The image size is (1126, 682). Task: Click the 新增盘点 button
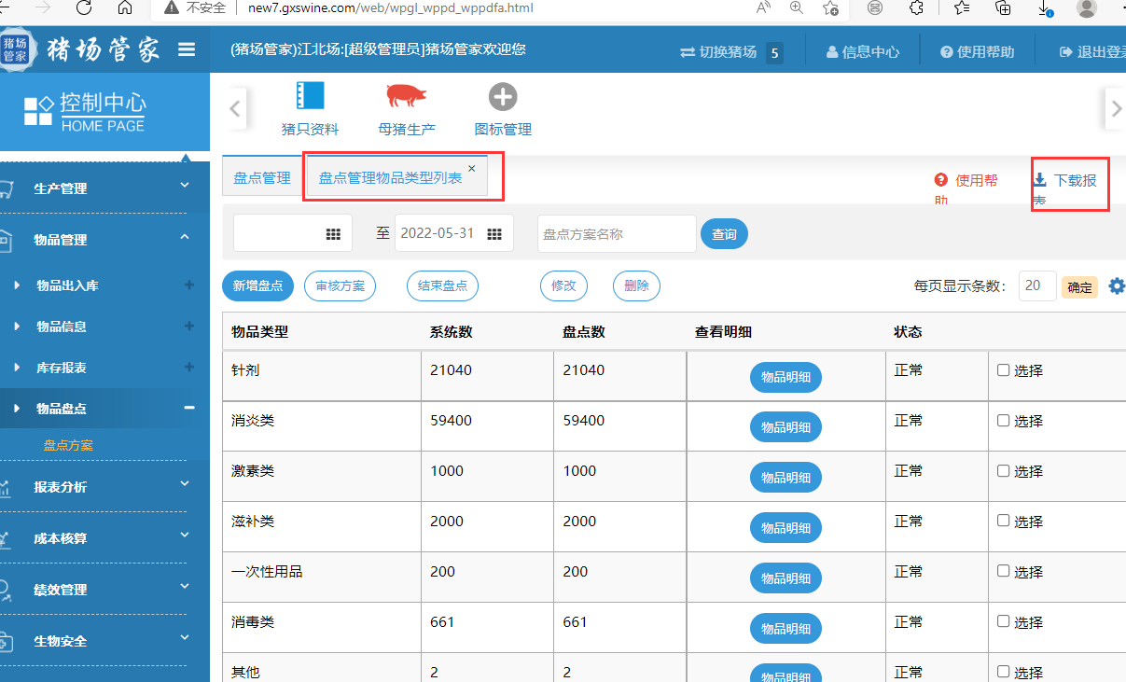coord(257,286)
